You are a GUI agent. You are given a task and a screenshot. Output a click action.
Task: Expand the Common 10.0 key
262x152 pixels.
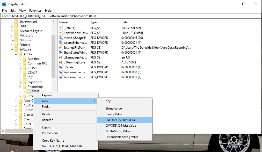pos(20,64)
